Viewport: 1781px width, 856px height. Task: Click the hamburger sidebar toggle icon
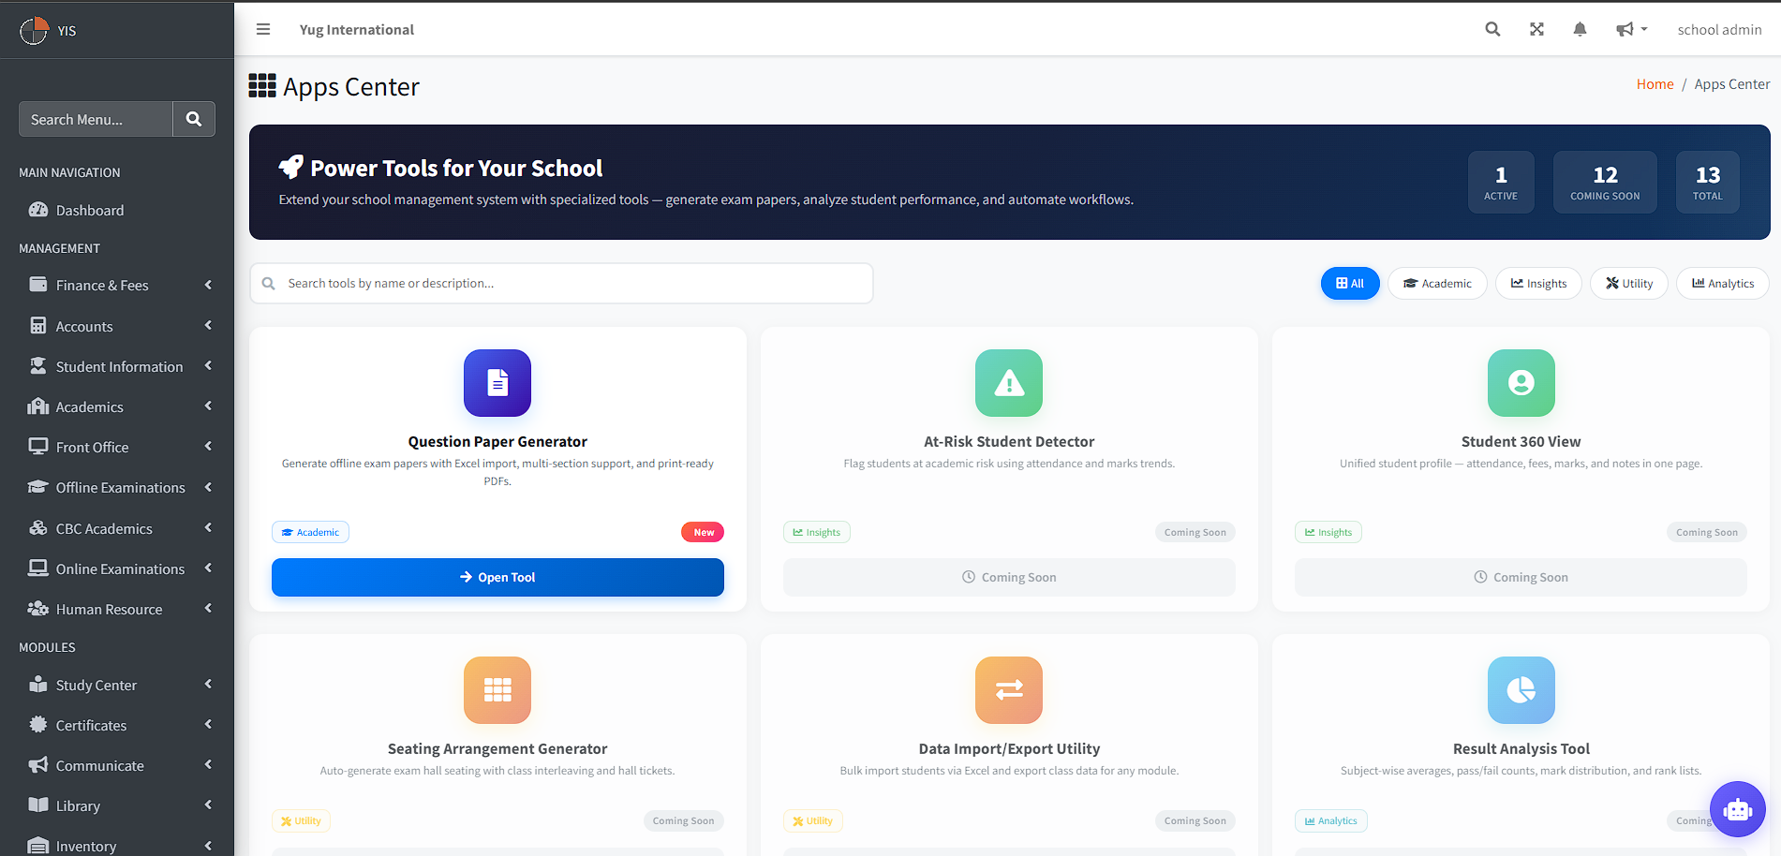(263, 29)
